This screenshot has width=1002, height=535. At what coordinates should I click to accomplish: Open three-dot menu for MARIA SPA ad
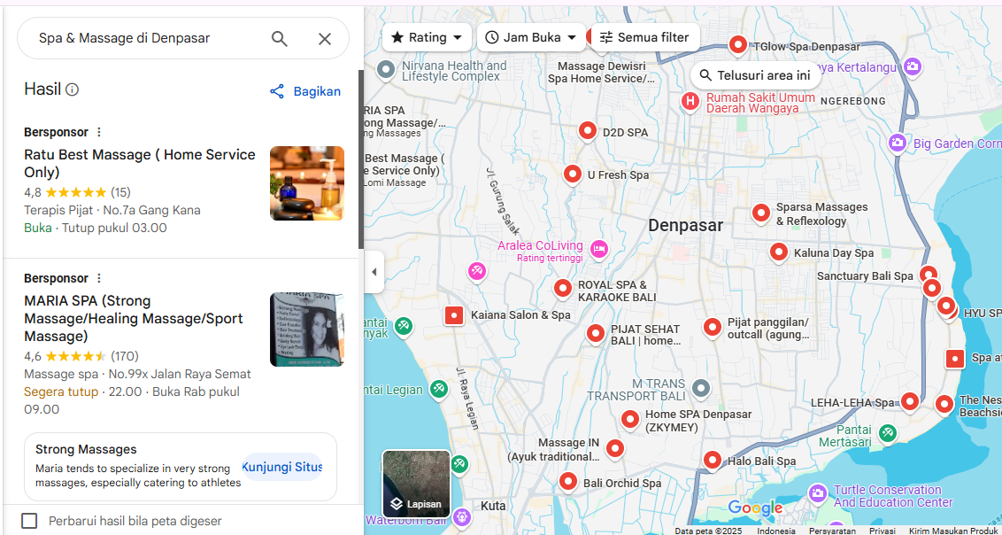pyautogui.click(x=98, y=278)
